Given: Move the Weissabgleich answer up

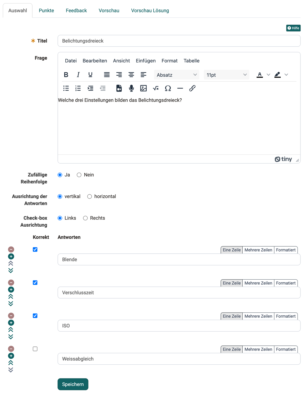Looking at the screenshot, I should click(x=11, y=363).
